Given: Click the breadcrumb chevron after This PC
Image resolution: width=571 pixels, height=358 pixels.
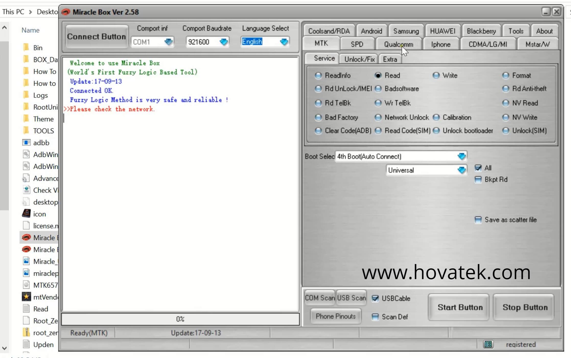Looking at the screenshot, I should click(30, 12).
